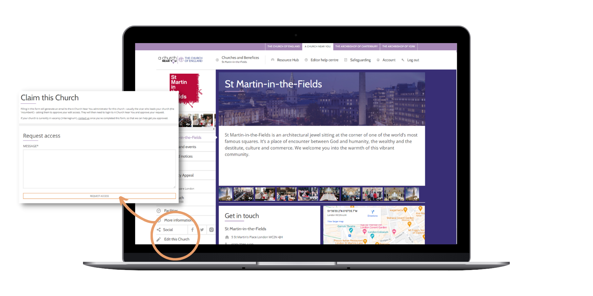Click the house icon beside the address

coord(227,237)
